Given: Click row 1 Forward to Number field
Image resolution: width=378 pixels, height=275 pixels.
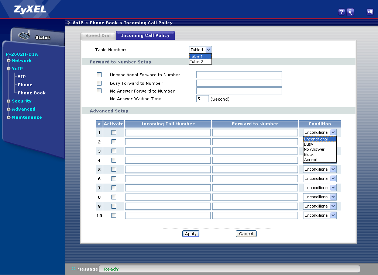Looking at the screenshot, I should click(x=255, y=133).
